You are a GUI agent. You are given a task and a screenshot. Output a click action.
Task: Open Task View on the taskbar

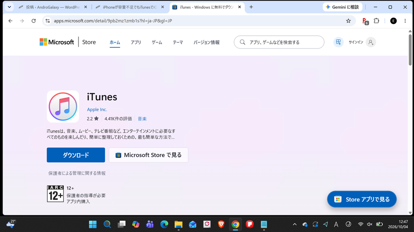coord(121,224)
